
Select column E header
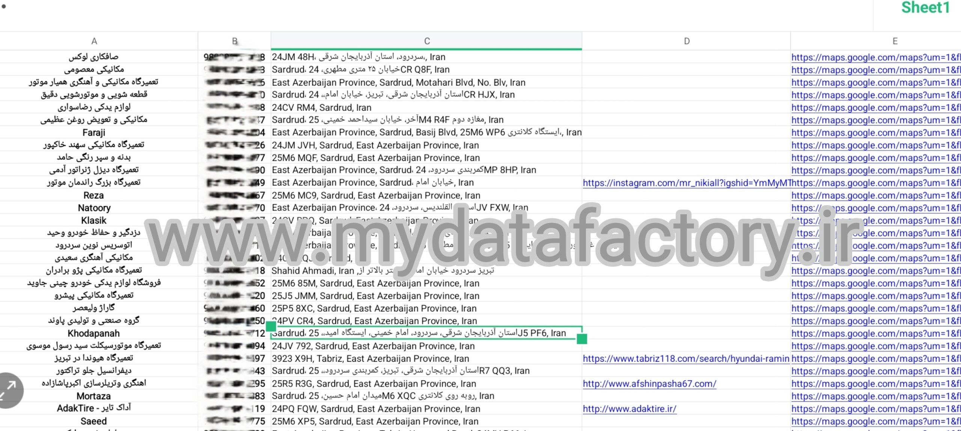point(895,41)
